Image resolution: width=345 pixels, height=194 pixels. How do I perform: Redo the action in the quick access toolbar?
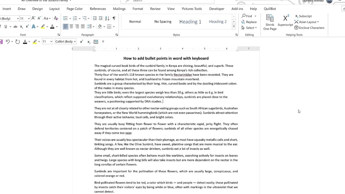[x=18, y=41]
